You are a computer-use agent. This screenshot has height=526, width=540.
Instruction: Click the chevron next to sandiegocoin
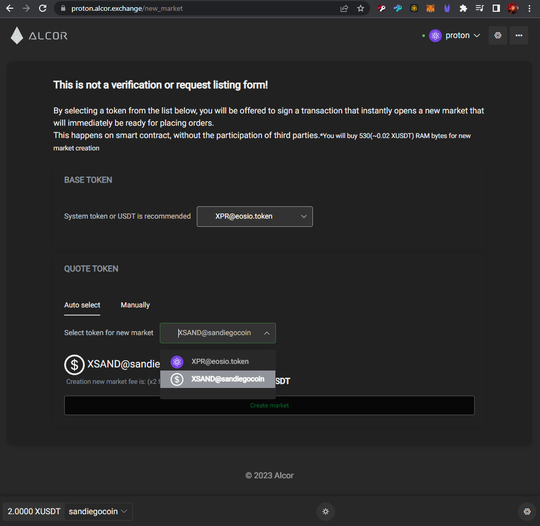(x=124, y=512)
